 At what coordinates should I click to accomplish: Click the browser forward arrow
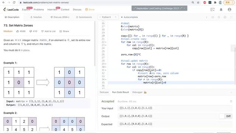coord(9,3)
